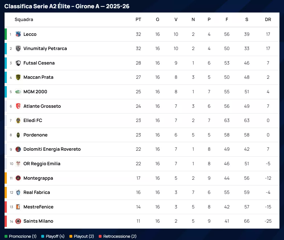The width and height of the screenshot is (284, 240).
Task: Open the Real Fabrica team page
Action: click(x=37, y=193)
